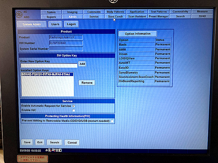Select installed key B8WAE-FQHQV-6VFA9-MJPA5-6TA4J
The width and height of the screenshot is (218, 163).
(x=47, y=74)
